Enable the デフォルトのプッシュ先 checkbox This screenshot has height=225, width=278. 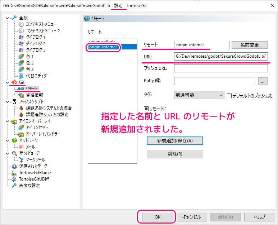(x=229, y=96)
